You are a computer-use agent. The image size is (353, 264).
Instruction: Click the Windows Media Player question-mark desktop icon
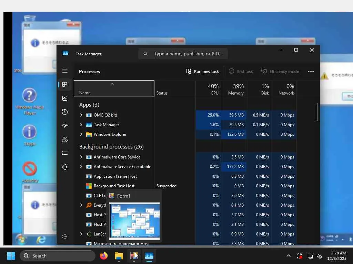(x=29, y=95)
